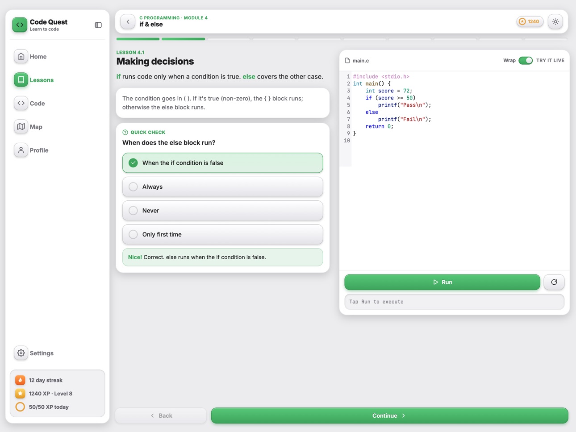Open Profile from the sidebar
The height and width of the screenshot is (432, 576).
pyautogui.click(x=57, y=150)
